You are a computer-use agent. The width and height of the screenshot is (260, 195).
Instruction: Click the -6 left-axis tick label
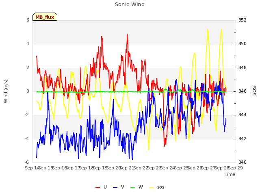click(x=27, y=162)
